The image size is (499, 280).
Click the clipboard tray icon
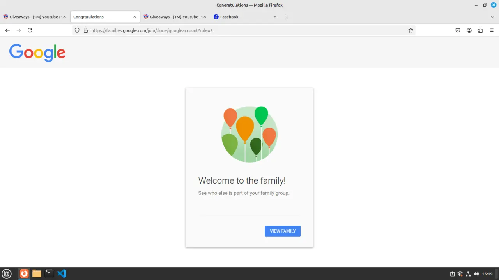(x=452, y=274)
